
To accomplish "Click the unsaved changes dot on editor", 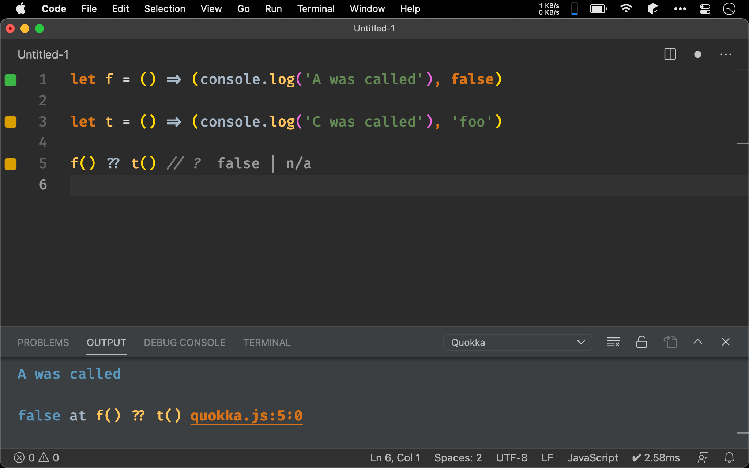I will (697, 54).
